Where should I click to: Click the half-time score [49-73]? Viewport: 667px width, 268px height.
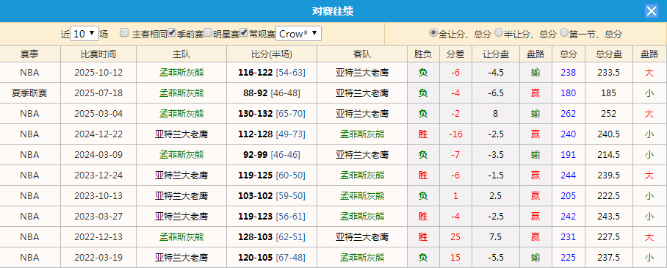[291, 134]
